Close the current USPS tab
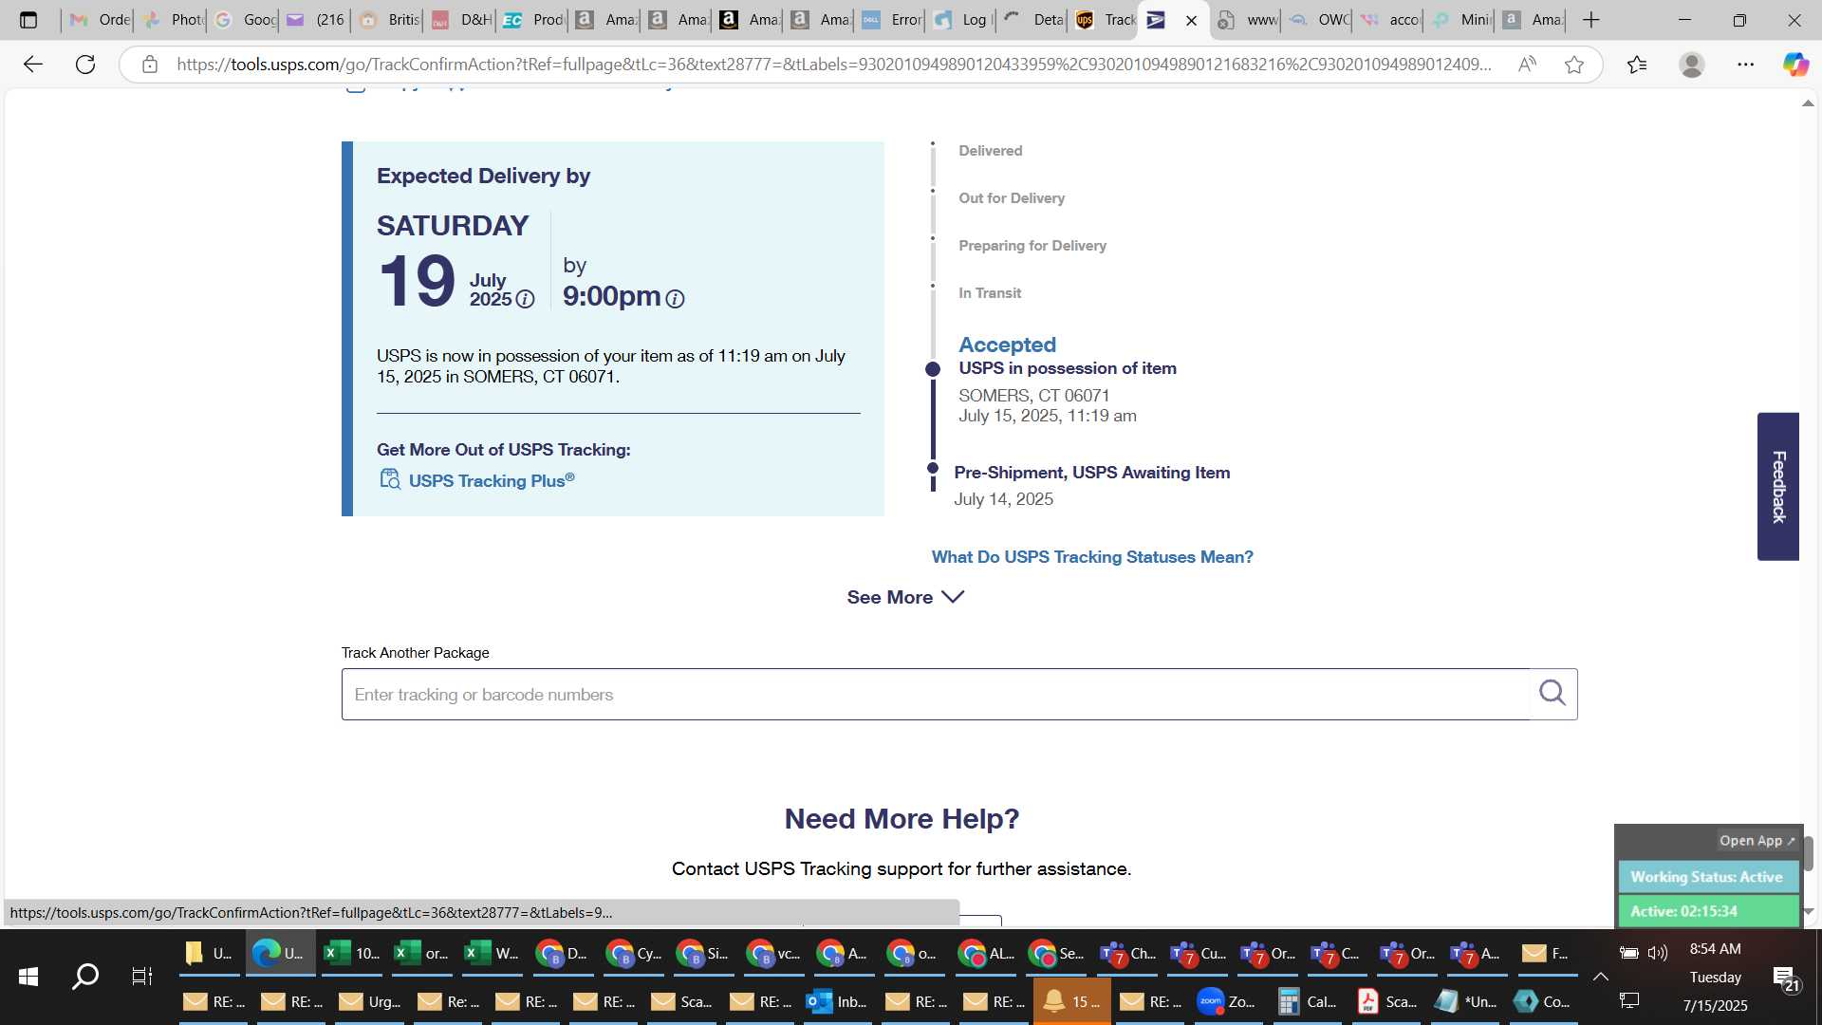 point(1191,20)
